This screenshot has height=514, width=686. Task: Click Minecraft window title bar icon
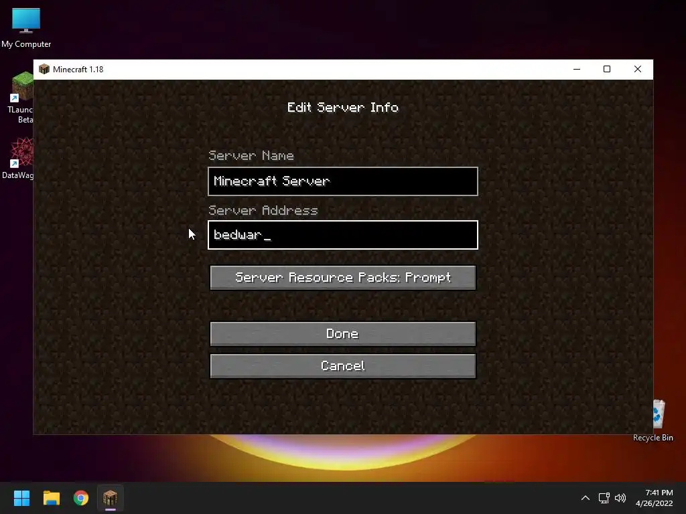44,69
